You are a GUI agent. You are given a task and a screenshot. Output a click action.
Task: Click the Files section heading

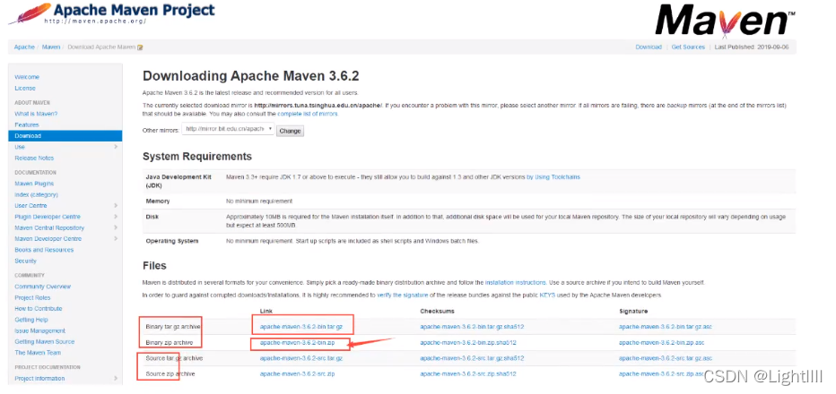154,266
